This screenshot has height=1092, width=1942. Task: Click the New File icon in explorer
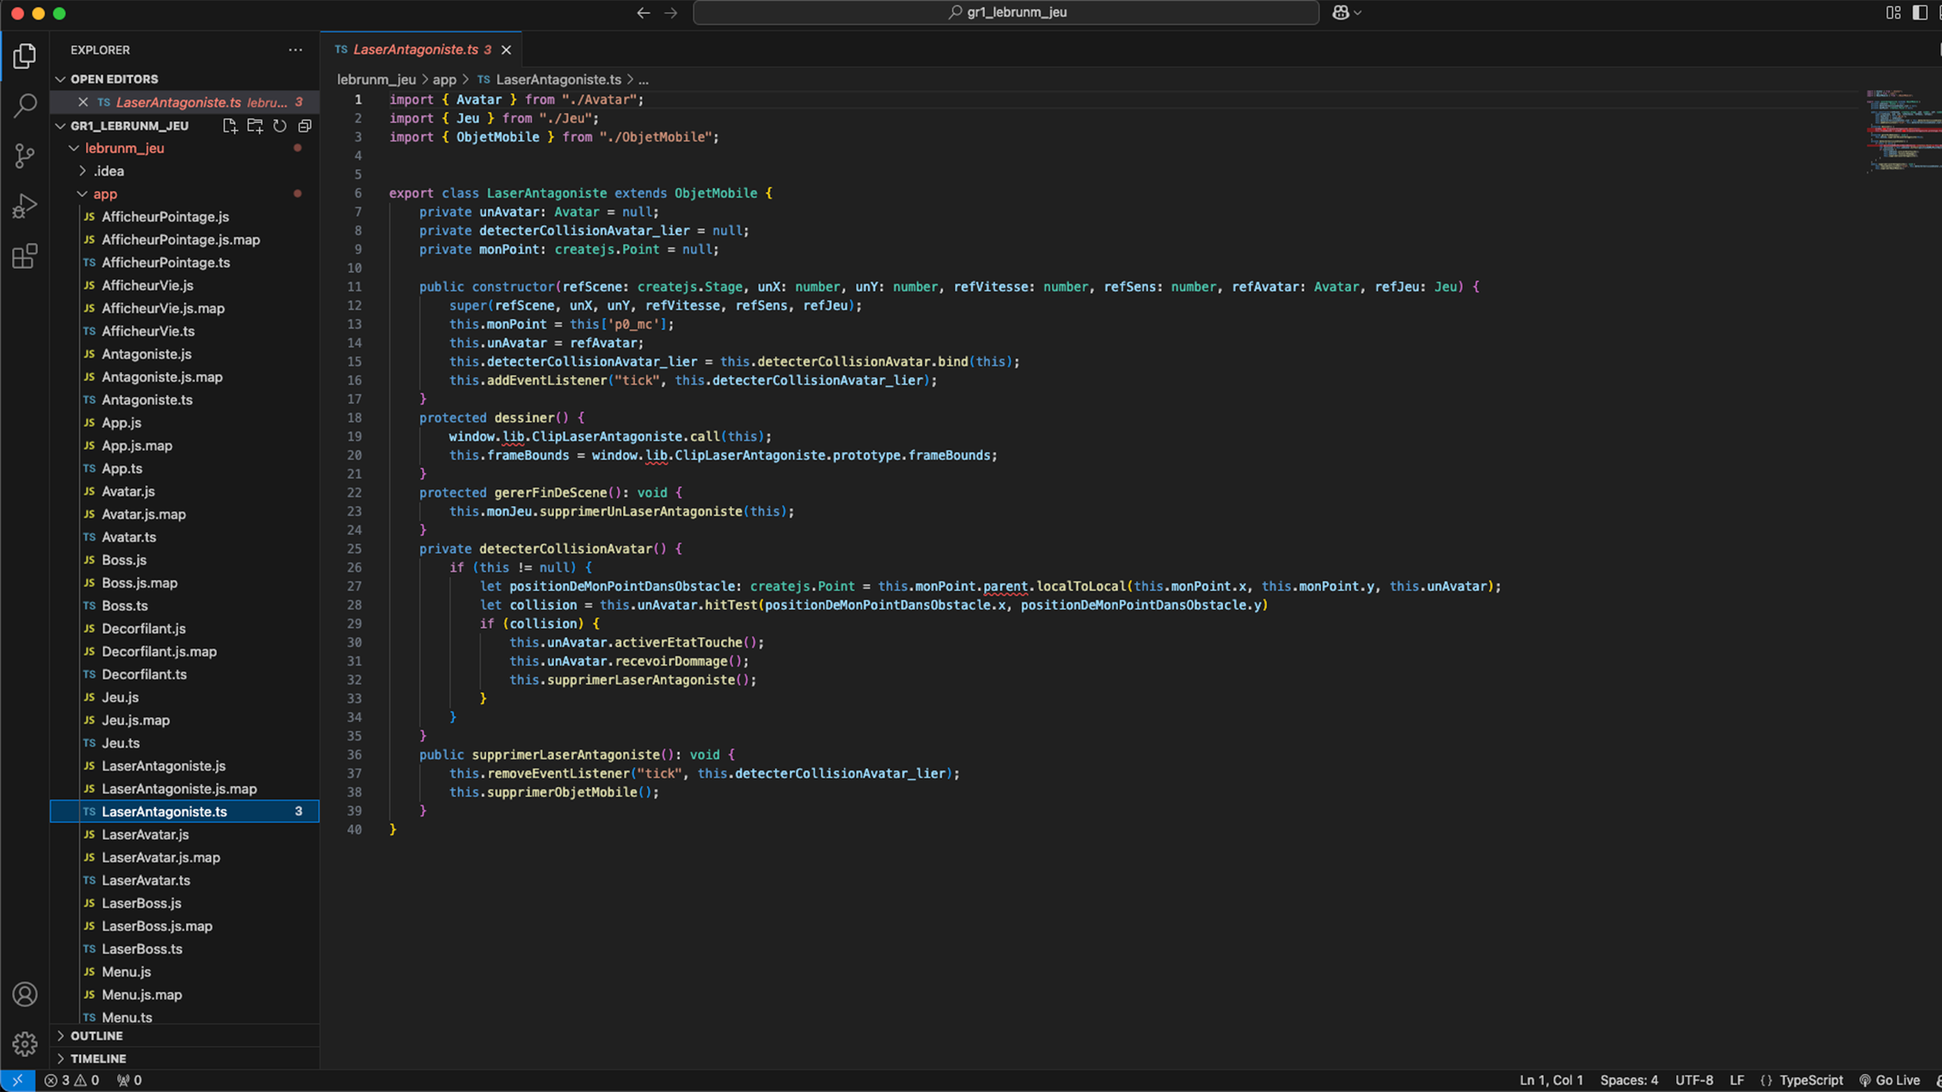point(229,126)
